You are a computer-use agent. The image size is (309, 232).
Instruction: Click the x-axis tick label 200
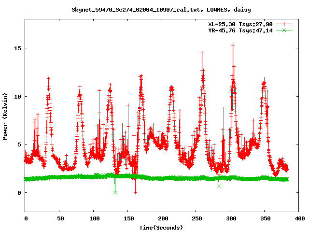(x=163, y=218)
